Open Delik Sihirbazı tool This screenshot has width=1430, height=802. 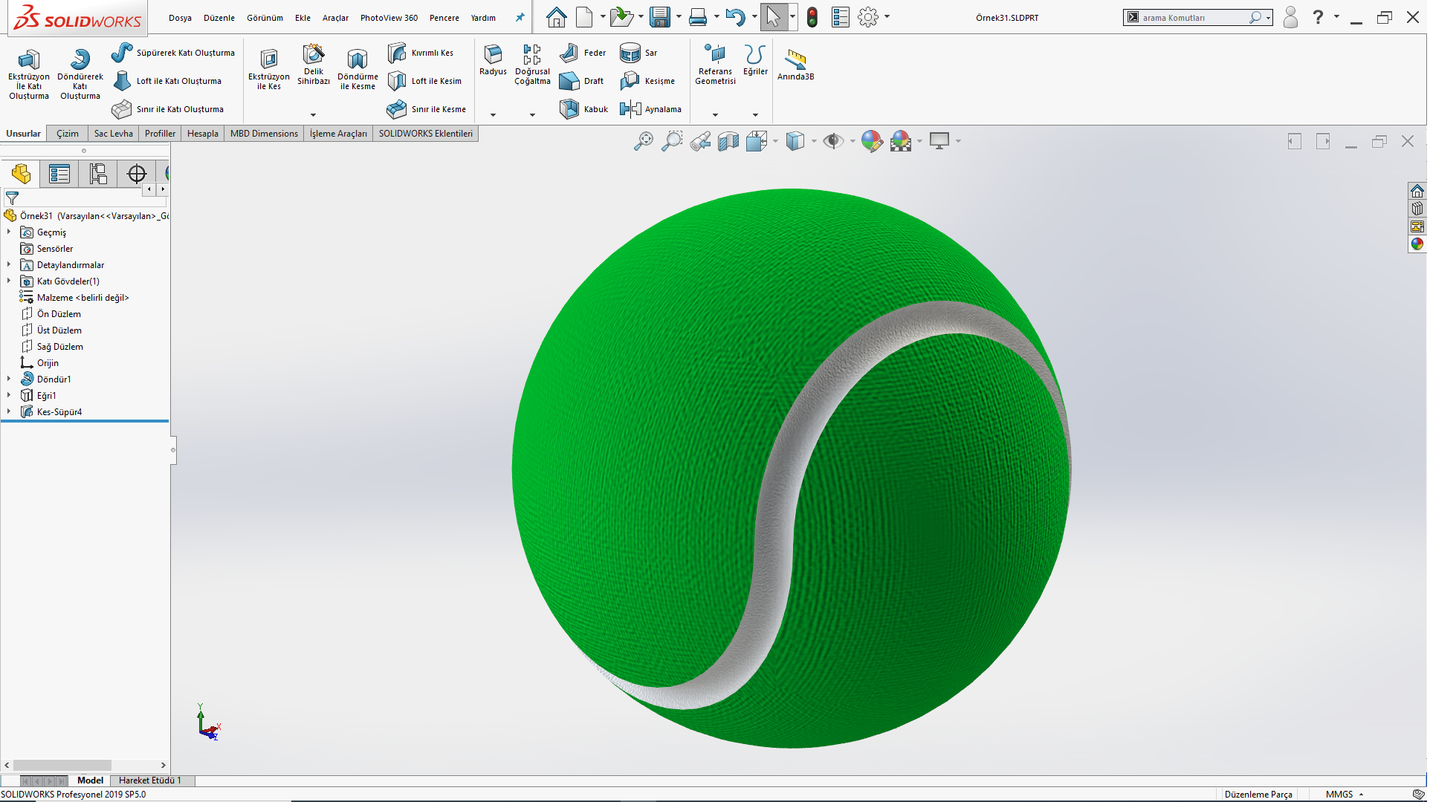point(314,65)
